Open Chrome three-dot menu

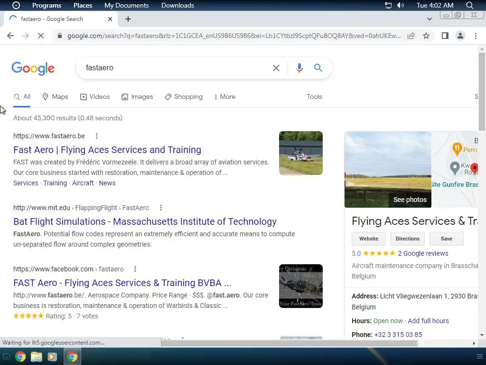476,36
